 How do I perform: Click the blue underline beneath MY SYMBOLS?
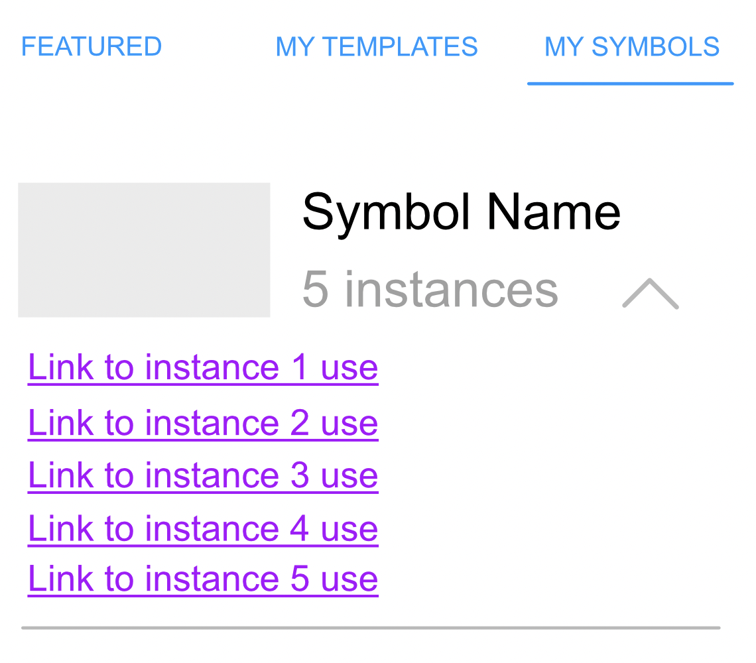(630, 84)
